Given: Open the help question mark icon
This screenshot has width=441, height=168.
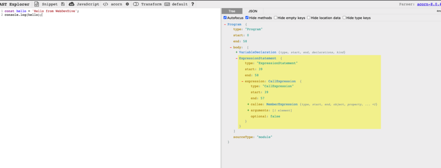Looking at the screenshot, I should [x=193, y=4].
